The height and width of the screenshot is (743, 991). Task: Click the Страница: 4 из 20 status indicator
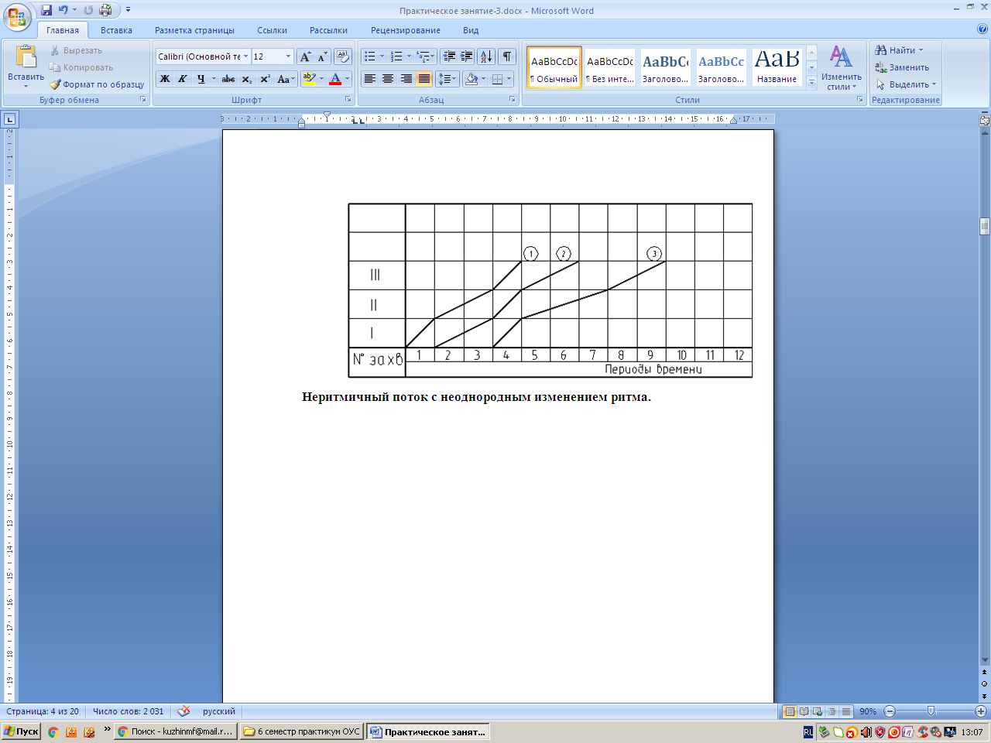[x=43, y=711]
